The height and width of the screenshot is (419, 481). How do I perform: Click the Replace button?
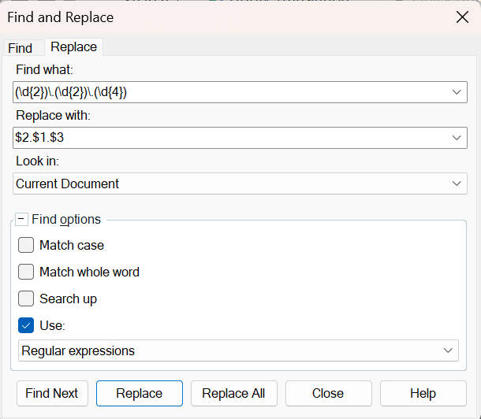click(x=140, y=393)
